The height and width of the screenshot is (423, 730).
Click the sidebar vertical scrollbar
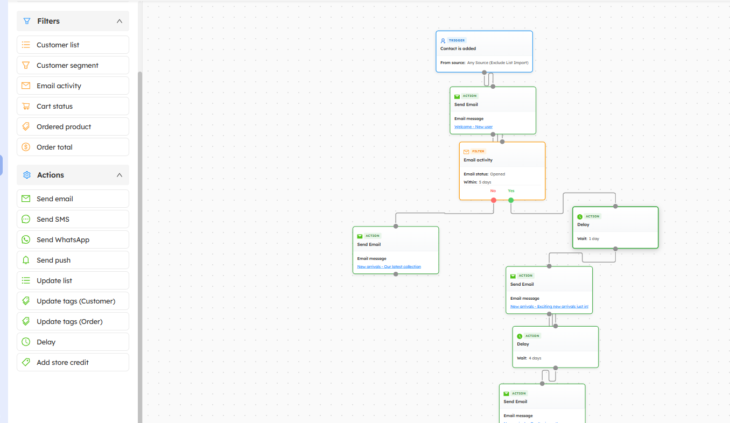pos(140,215)
